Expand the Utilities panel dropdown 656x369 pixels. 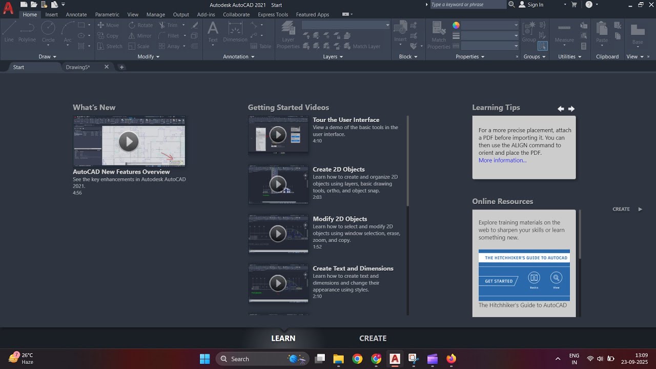(x=570, y=57)
